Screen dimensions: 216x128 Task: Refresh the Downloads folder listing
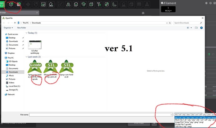point(170,23)
